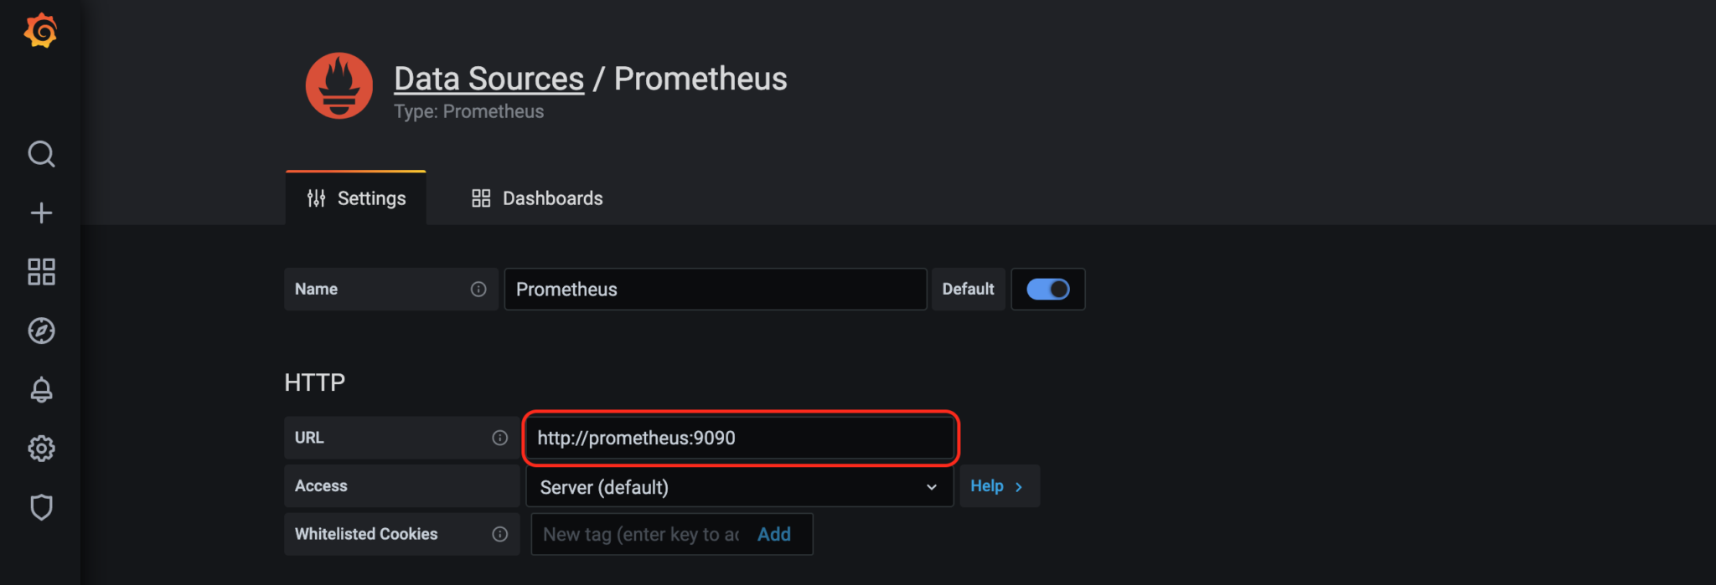The width and height of the screenshot is (1716, 585).
Task: Open the Dashboards icon in the sidebar
Action: tap(40, 271)
